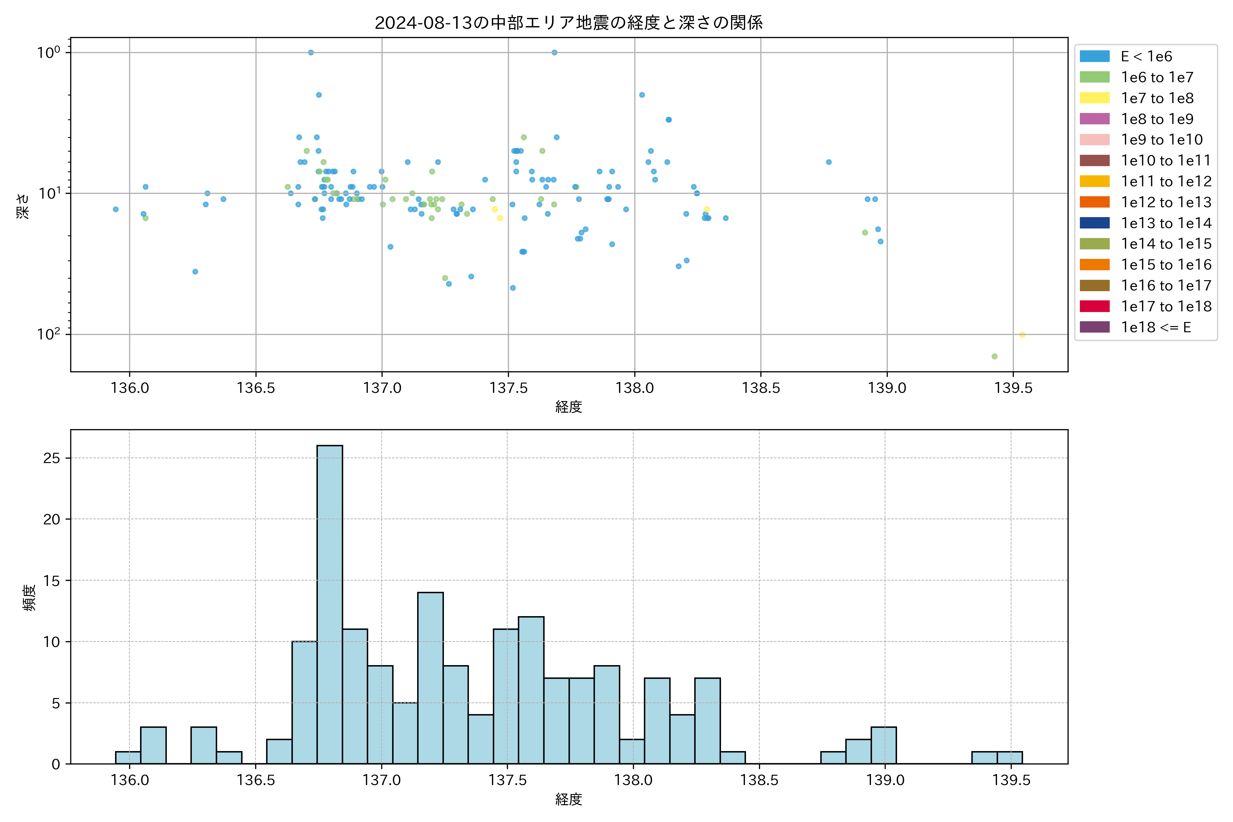1233x822 pixels.
Task: Click the purple '1e8 to 1e9' legend swatch
Action: [x=1095, y=119]
